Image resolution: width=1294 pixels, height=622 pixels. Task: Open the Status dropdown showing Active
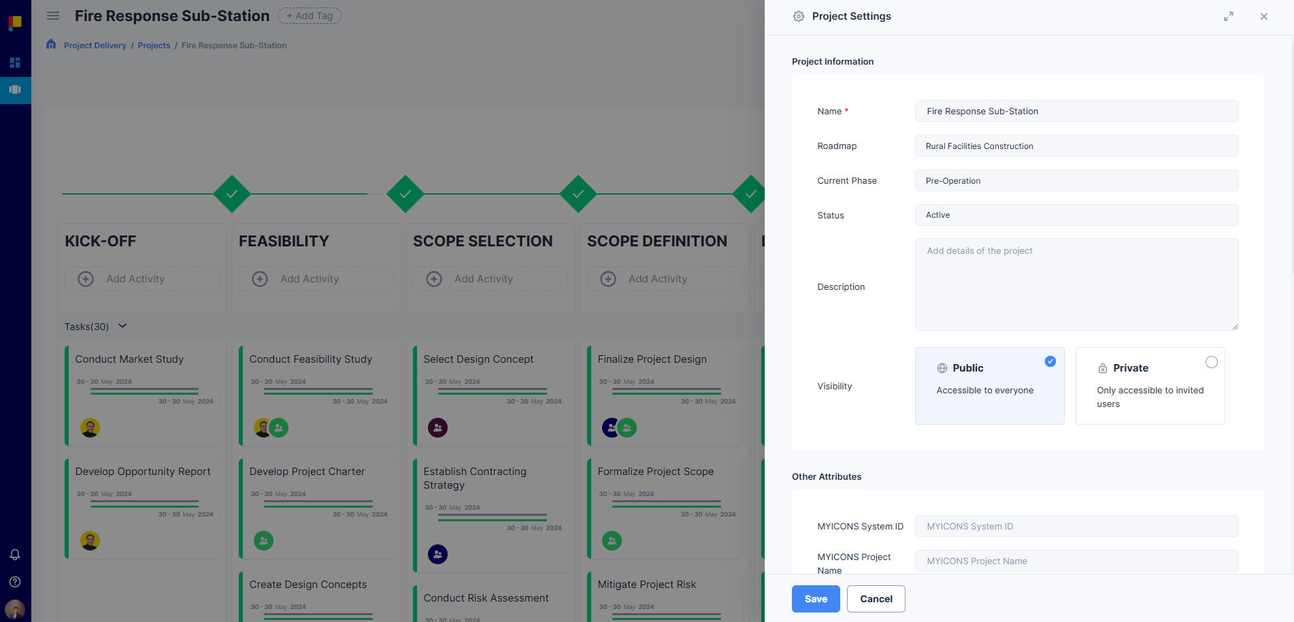pos(1076,215)
